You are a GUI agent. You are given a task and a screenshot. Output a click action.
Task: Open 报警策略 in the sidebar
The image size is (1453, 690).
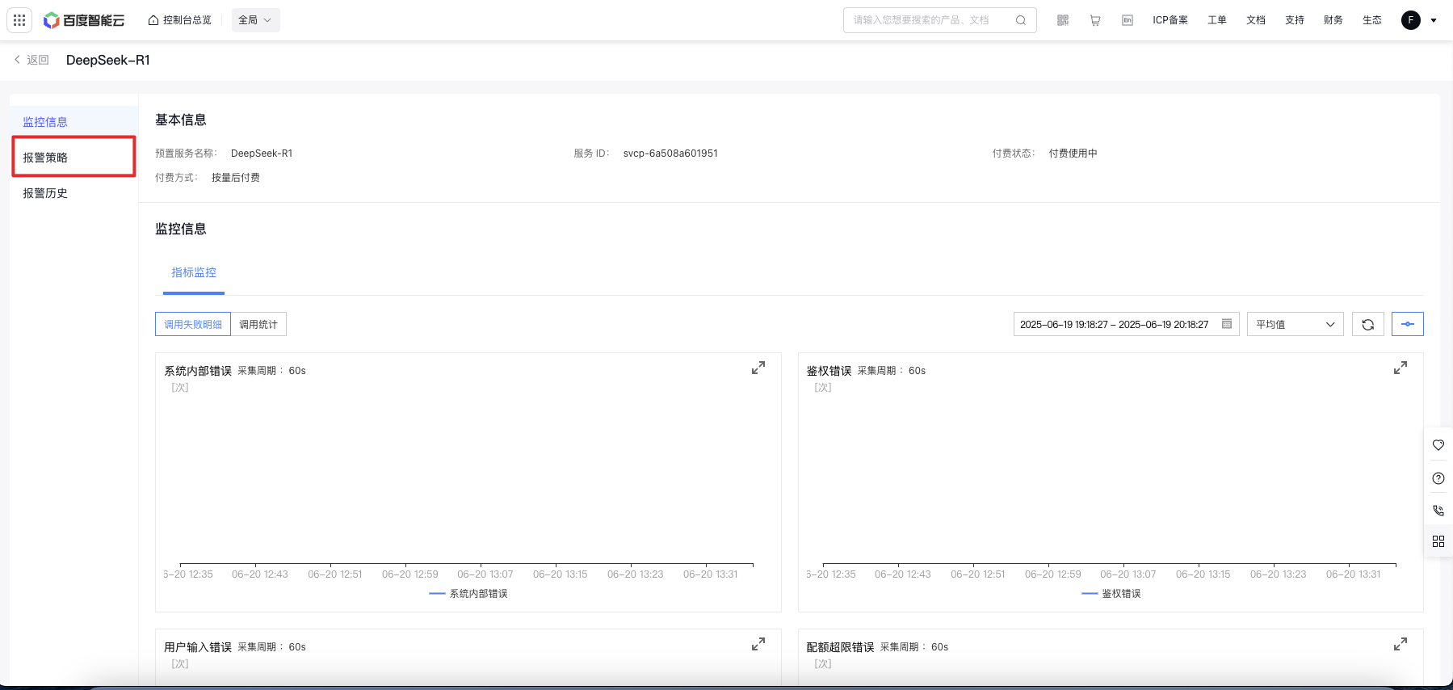(x=73, y=157)
